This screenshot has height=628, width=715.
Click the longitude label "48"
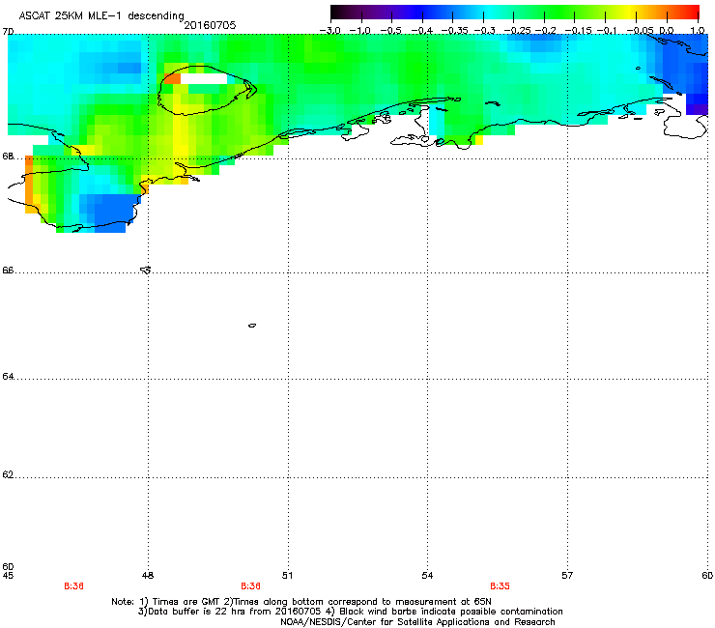point(148,576)
